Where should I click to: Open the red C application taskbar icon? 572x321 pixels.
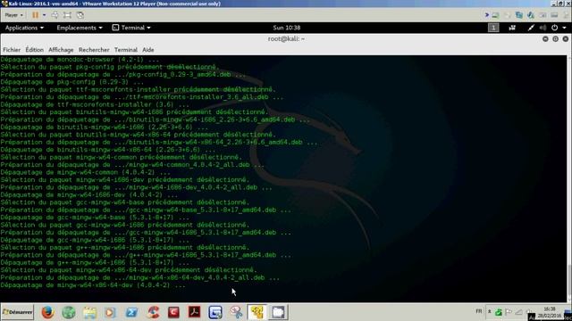tap(173, 312)
